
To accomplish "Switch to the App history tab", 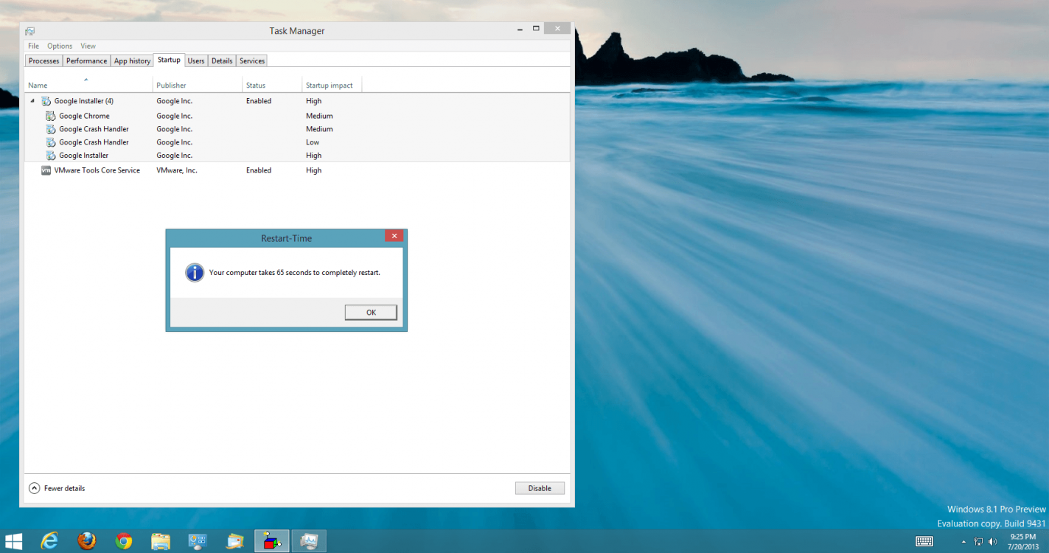I will click(132, 60).
